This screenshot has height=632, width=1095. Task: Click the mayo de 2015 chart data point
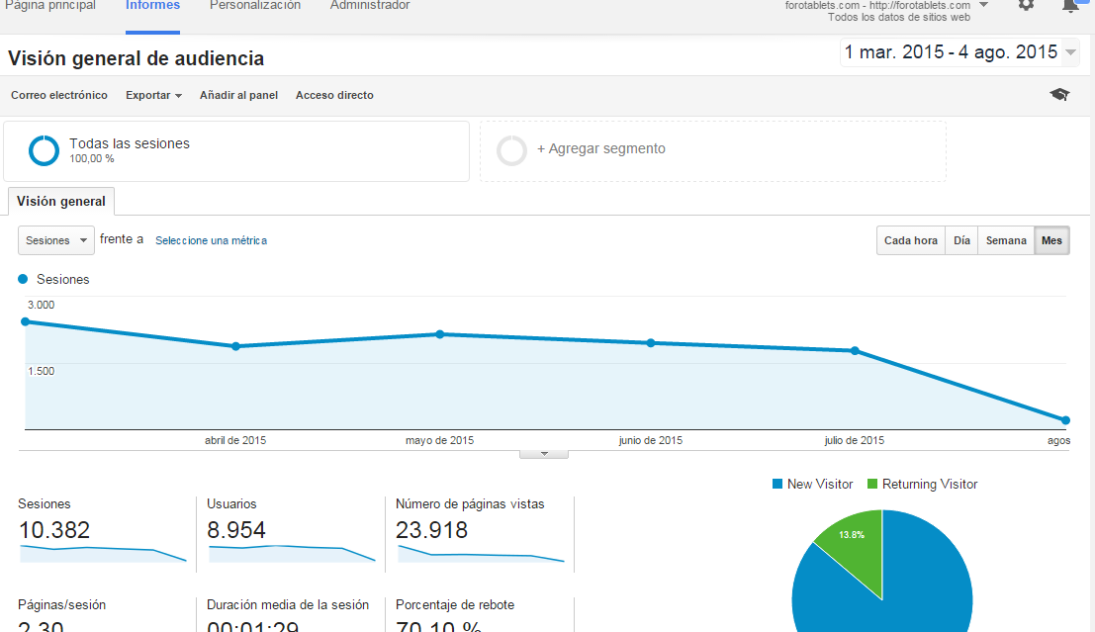pyautogui.click(x=440, y=334)
